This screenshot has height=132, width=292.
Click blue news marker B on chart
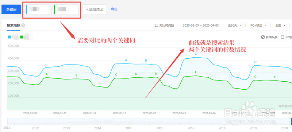[x=146, y=61]
